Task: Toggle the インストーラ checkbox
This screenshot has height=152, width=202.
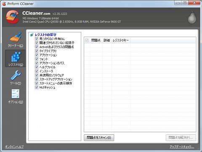Action: click(37, 71)
